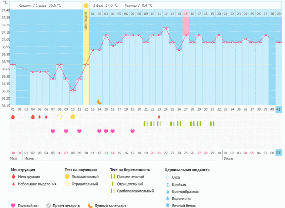Click the Слабоположительный pregnancy test legend label

135,191
